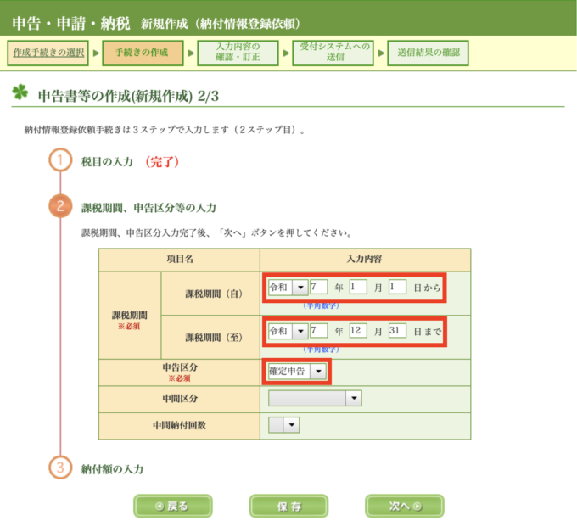Screen dimensions: 577x532
Task: Click the red （完了） status text
Action: click(x=162, y=162)
